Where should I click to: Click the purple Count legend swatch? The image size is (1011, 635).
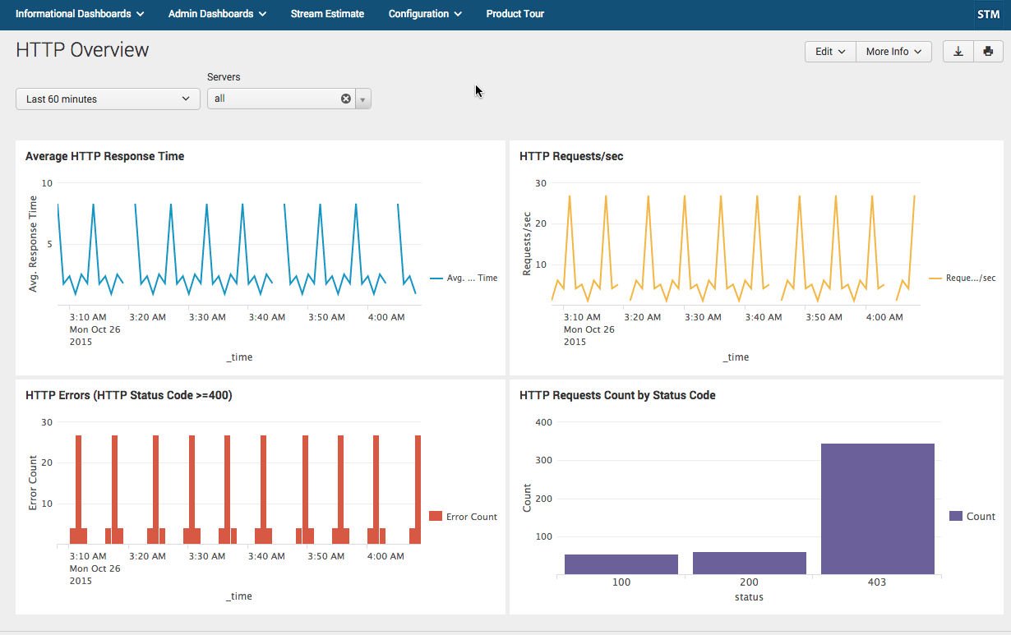click(955, 517)
